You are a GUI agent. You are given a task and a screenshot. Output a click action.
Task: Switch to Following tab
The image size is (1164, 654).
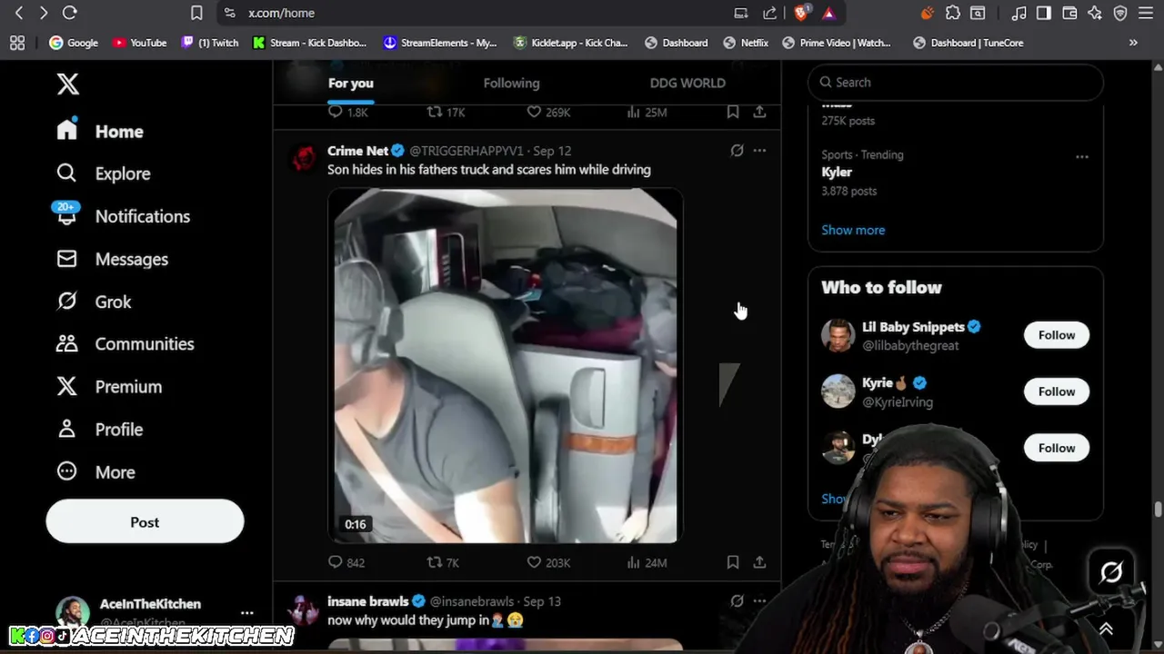[x=511, y=83]
